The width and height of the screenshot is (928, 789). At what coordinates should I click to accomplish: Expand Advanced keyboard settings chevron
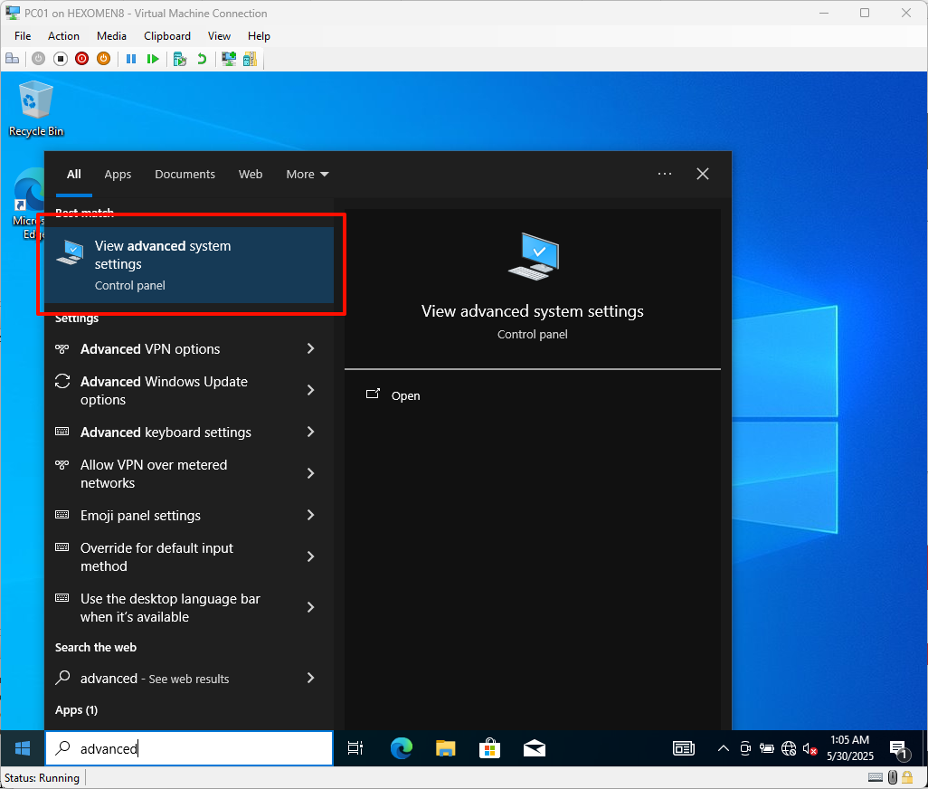click(x=310, y=433)
